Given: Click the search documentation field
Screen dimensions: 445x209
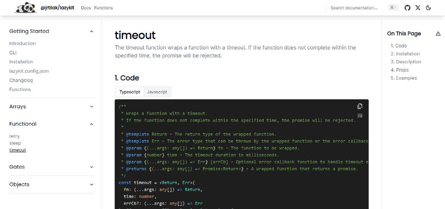Looking at the screenshot, I should pos(363,8).
